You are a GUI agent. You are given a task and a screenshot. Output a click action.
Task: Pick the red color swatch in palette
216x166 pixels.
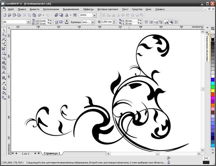[x=213, y=94]
